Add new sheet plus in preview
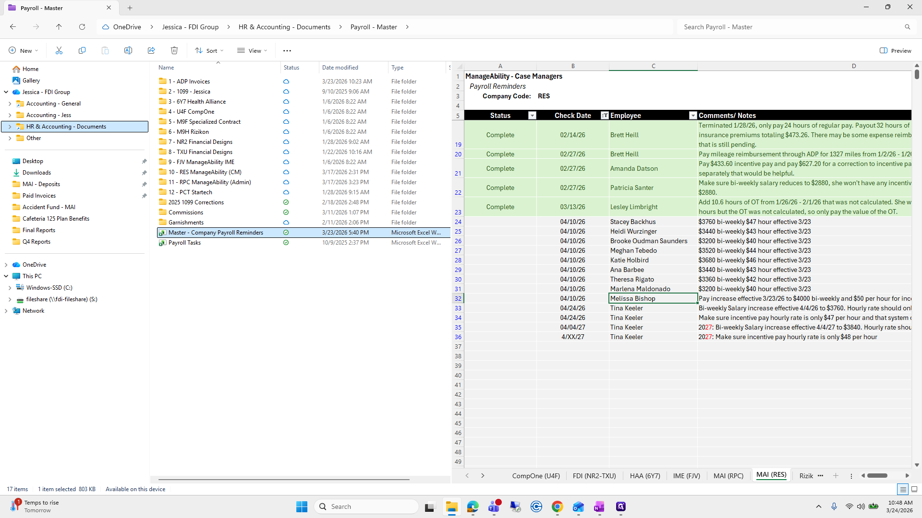Viewport: 922px width, 518px height. [x=836, y=476]
